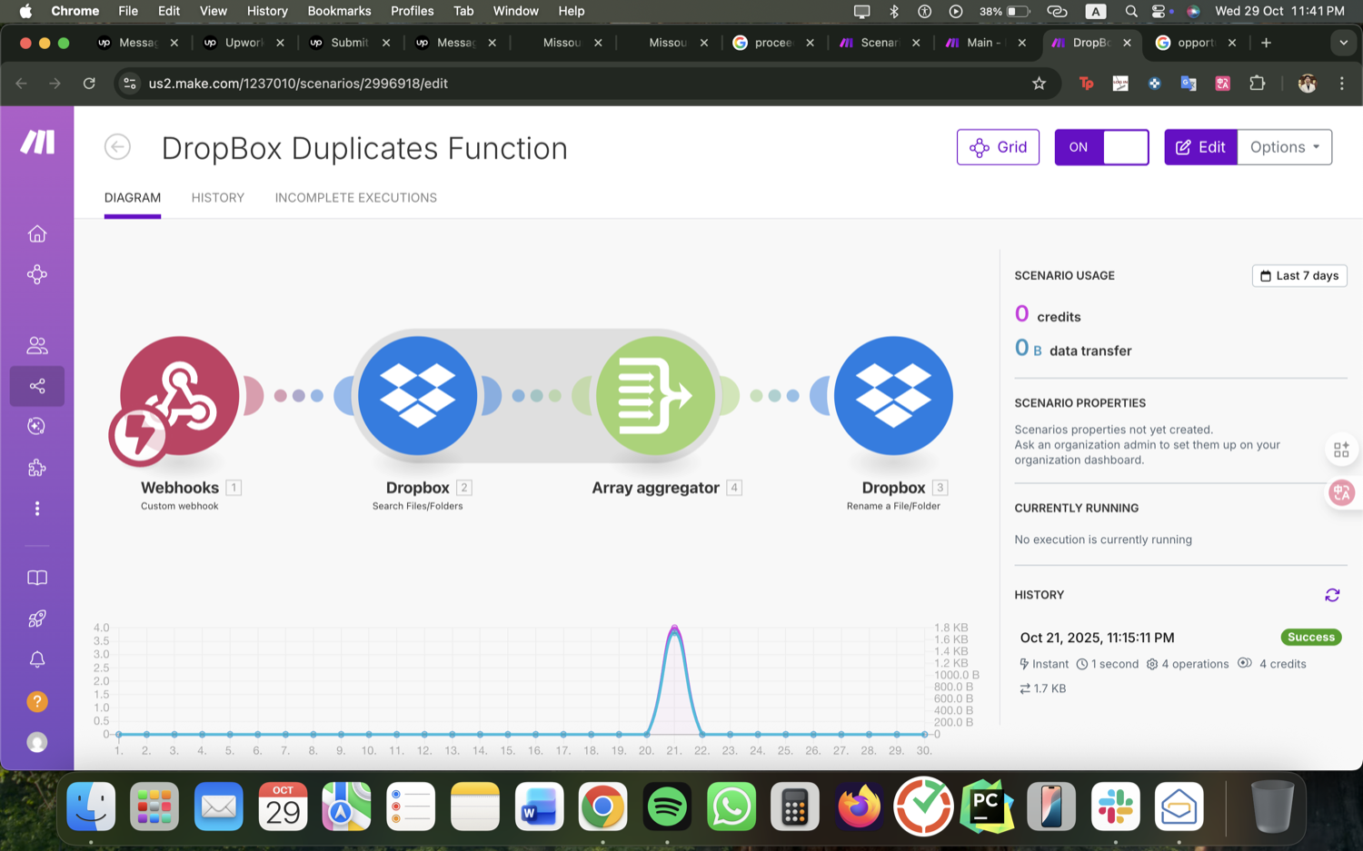This screenshot has height=851, width=1363.
Task: Open Spotlight search in menu bar
Action: pos(1130,11)
